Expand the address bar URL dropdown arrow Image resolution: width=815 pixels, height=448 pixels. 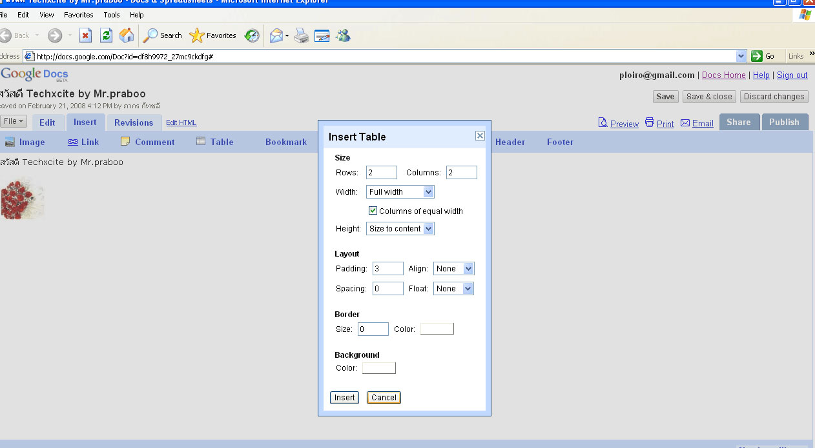tap(741, 56)
